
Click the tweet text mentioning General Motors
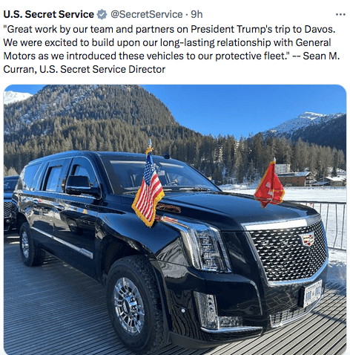pyautogui.click(x=171, y=49)
